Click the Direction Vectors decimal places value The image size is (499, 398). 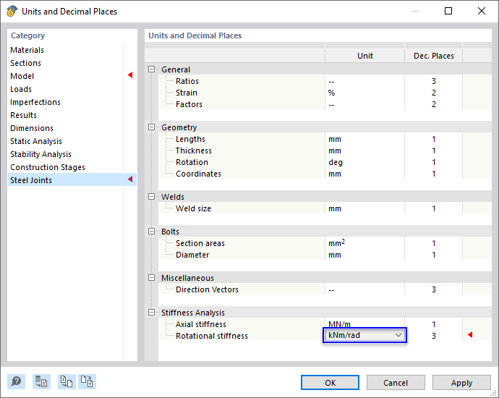(x=433, y=289)
